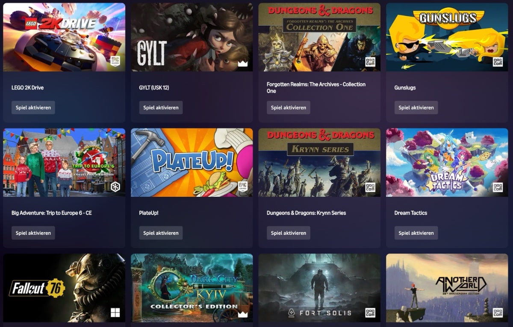
Task: Click the crown icon on the GYLT cover
Action: (243, 63)
